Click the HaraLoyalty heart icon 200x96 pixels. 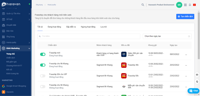coord(3,42)
